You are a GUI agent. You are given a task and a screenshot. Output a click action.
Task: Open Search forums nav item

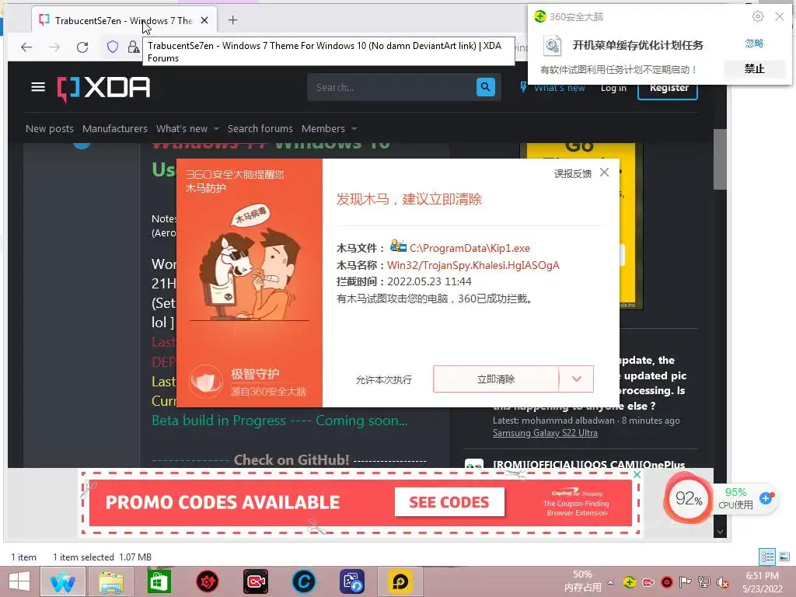point(260,129)
